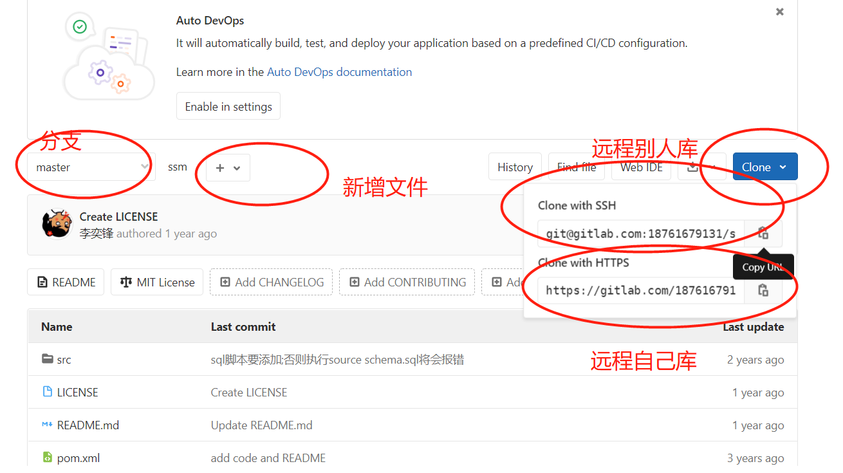The height and width of the screenshot is (473, 843).
Task: Click the Last commit column header
Action: coord(243,327)
